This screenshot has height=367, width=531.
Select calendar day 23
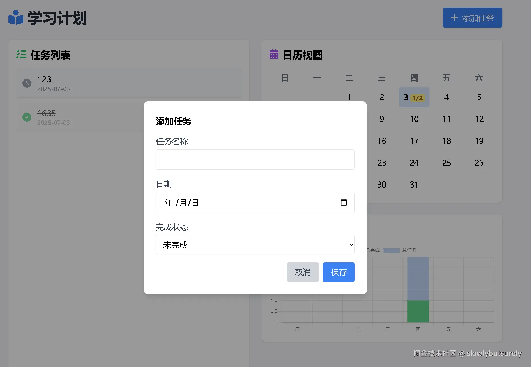[x=382, y=163]
